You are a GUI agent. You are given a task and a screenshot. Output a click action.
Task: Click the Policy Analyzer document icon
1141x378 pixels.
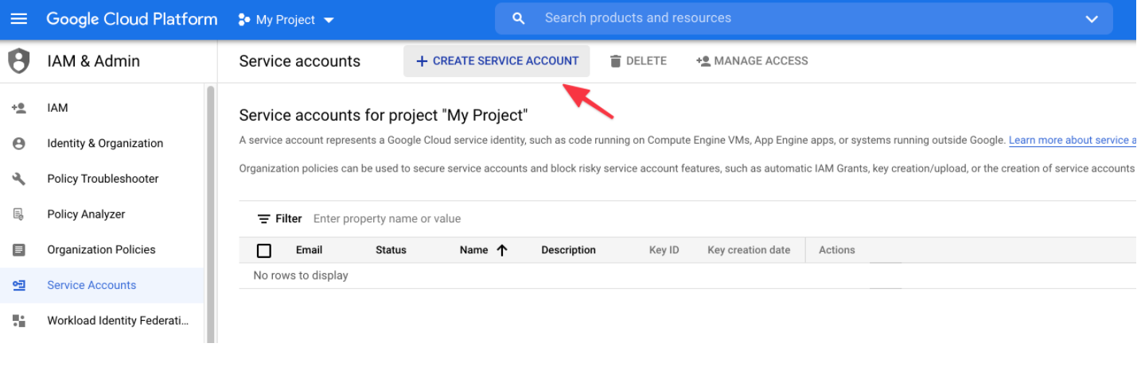pyautogui.click(x=19, y=214)
